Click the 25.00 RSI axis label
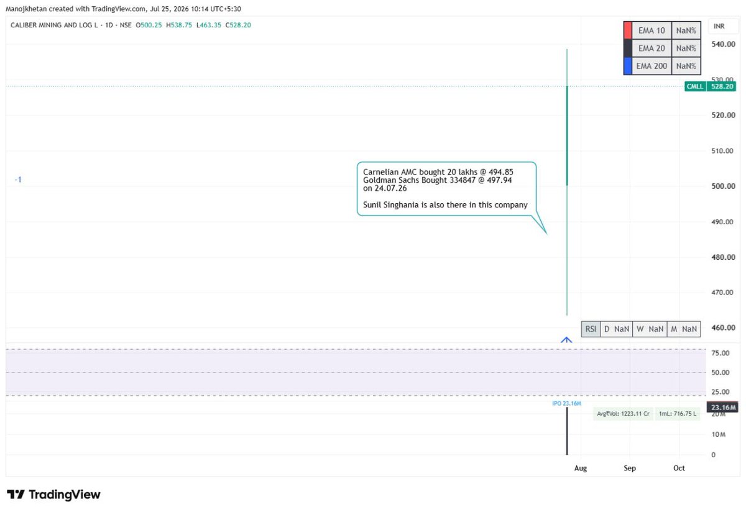This screenshot has height=512, width=746. 720,392
